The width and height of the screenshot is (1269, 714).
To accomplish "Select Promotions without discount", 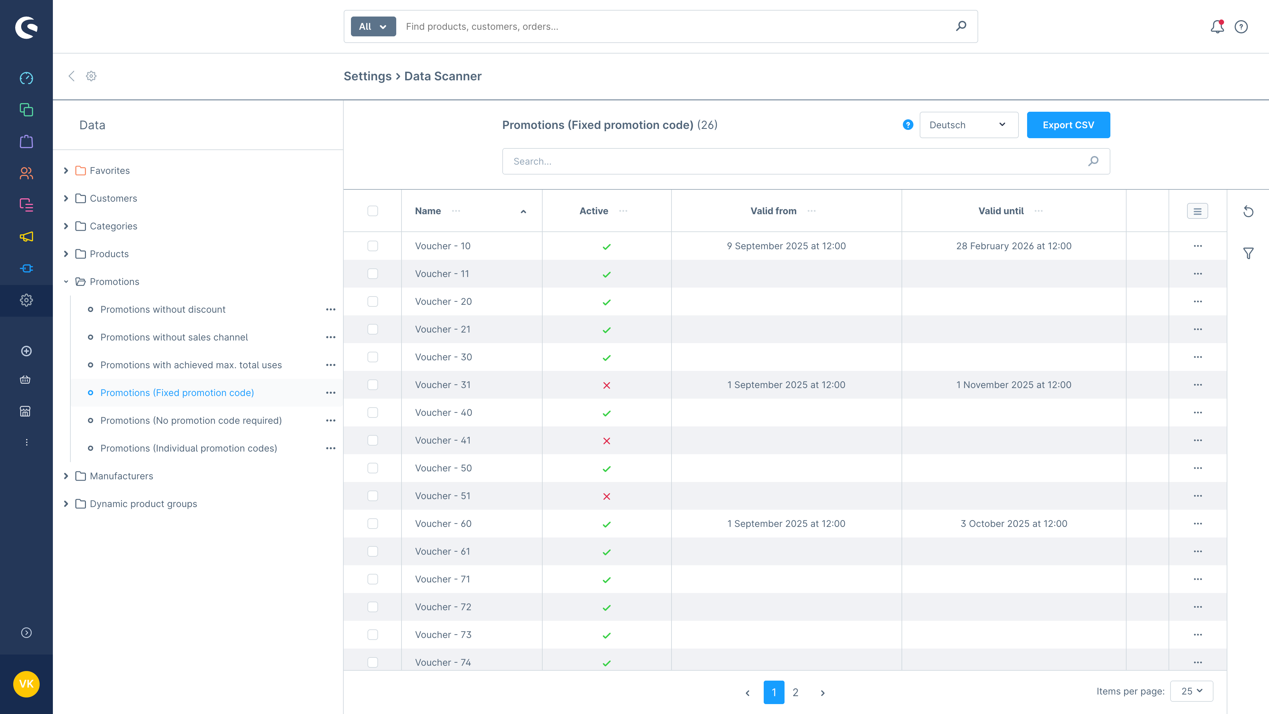I will pyautogui.click(x=163, y=309).
